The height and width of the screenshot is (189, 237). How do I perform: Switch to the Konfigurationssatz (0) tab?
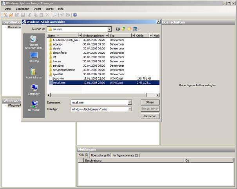pos(125,155)
